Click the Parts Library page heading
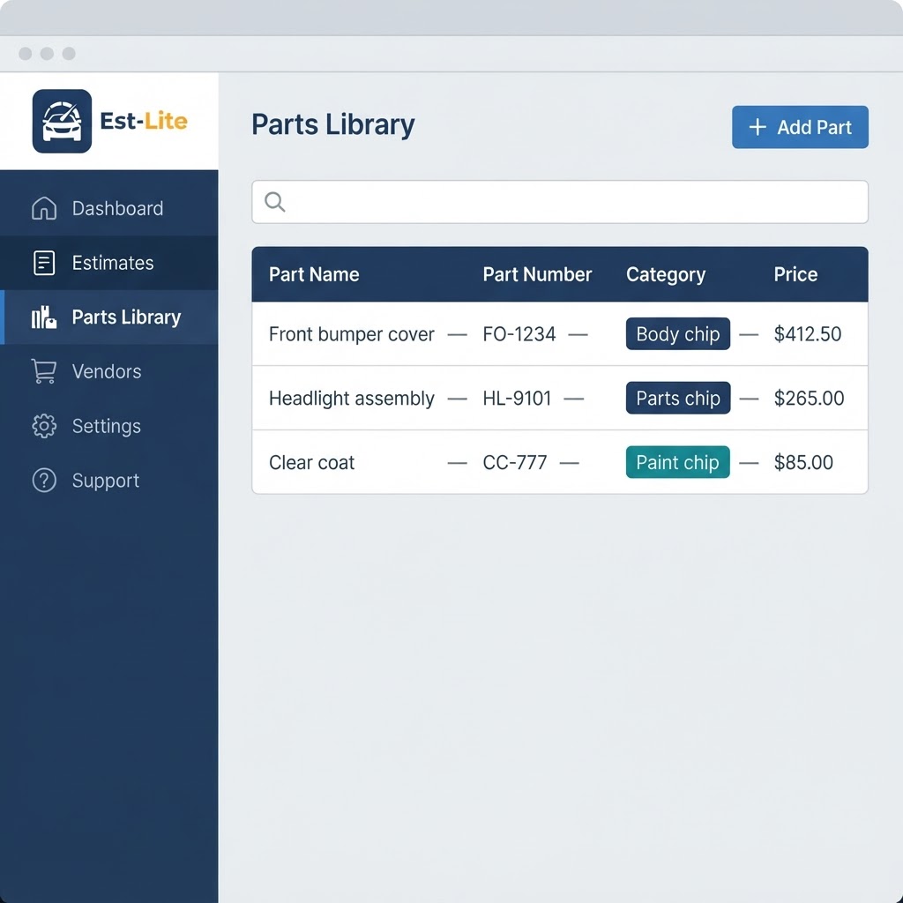This screenshot has height=903, width=903. [332, 125]
